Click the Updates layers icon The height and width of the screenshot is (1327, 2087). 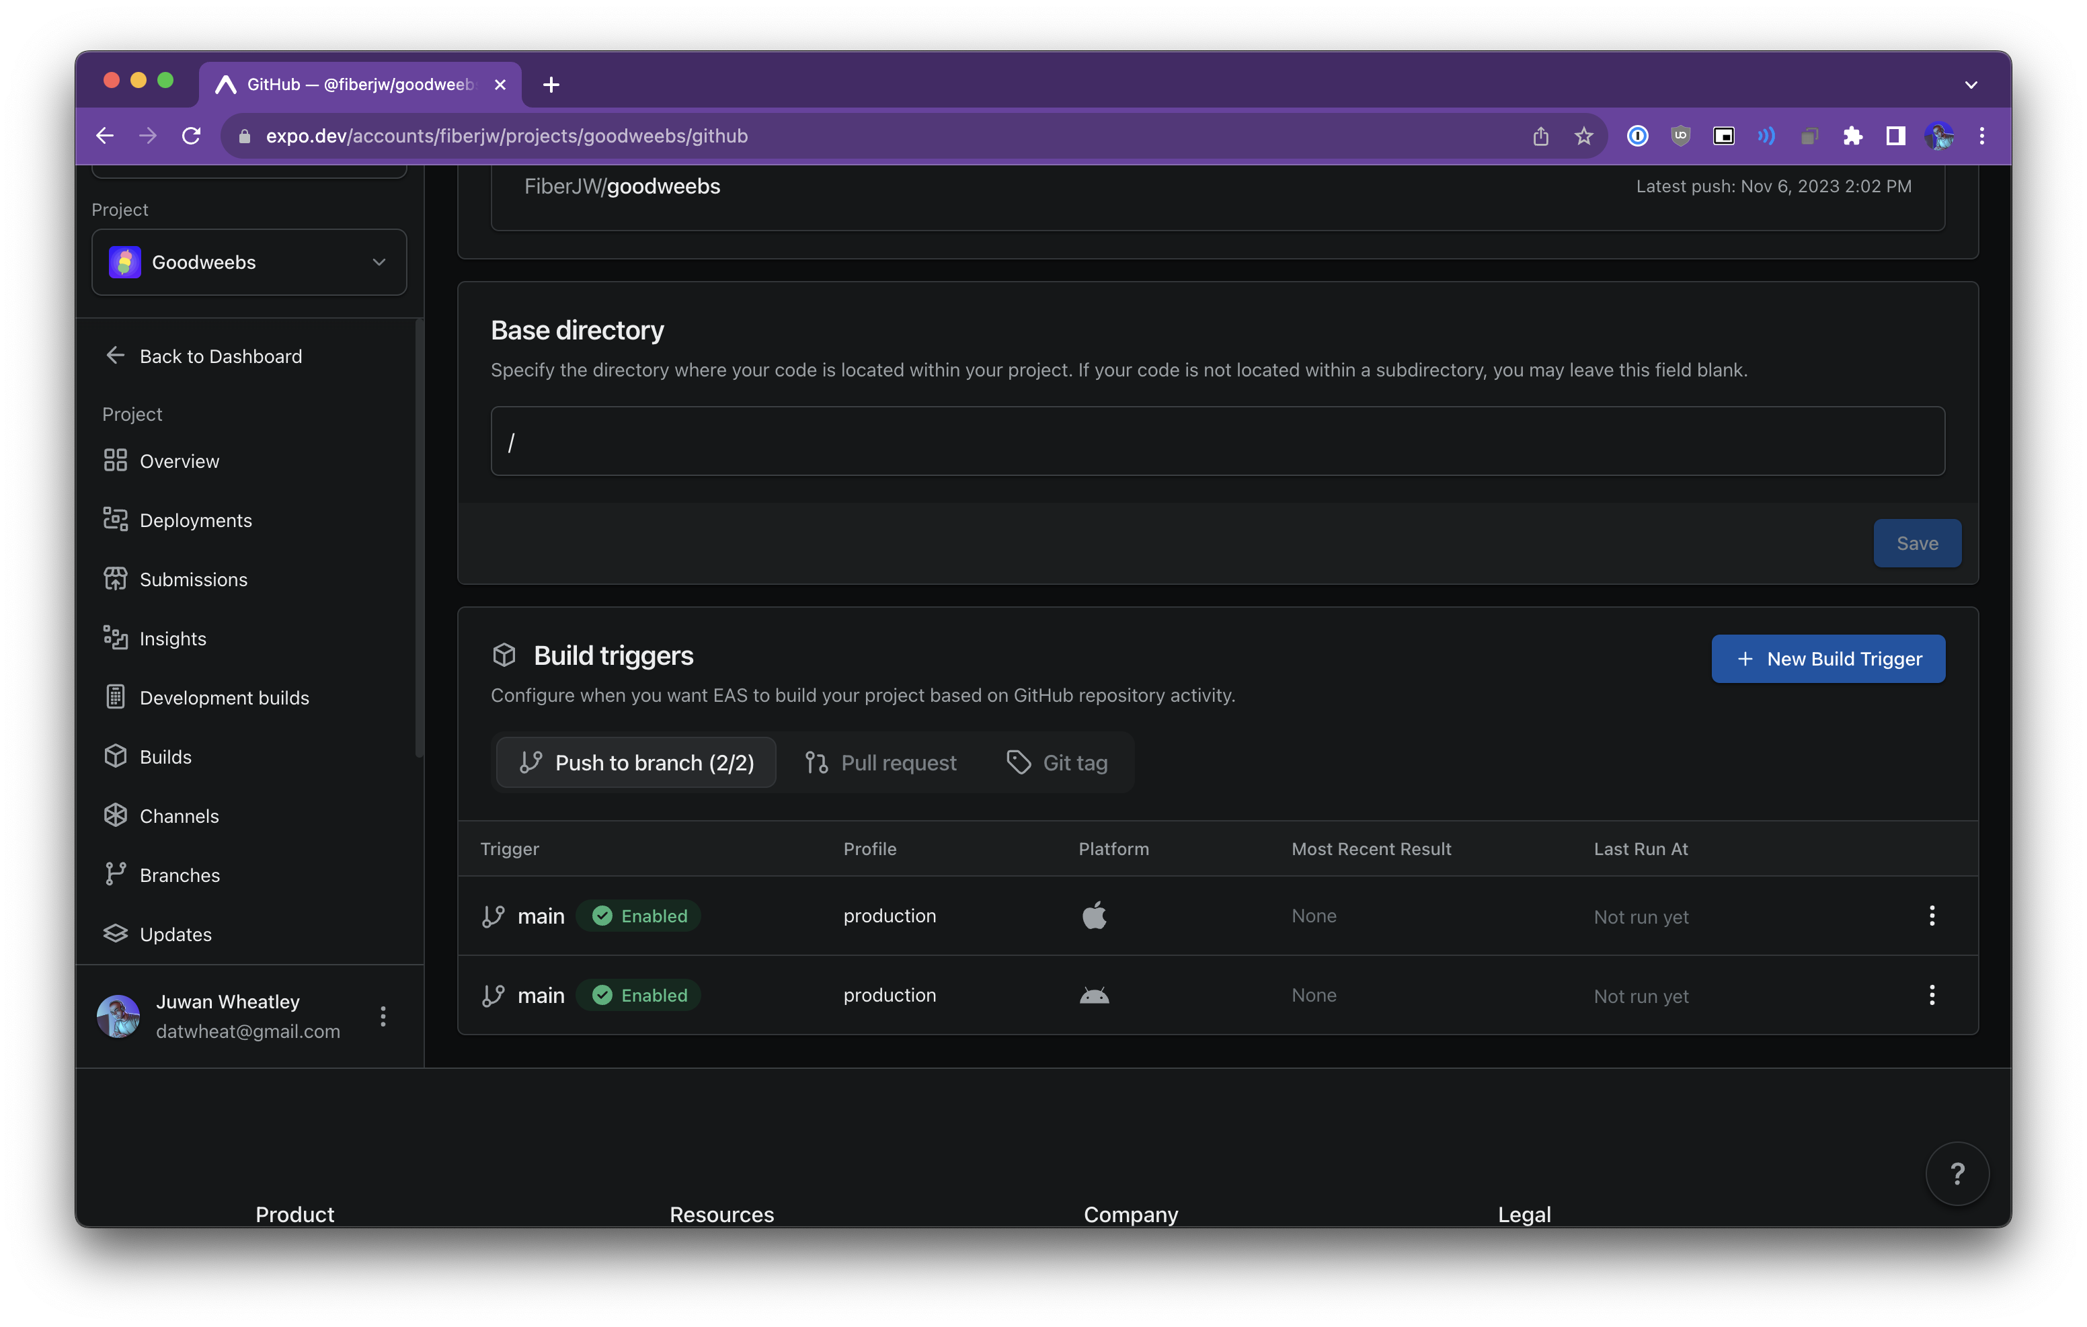point(115,934)
